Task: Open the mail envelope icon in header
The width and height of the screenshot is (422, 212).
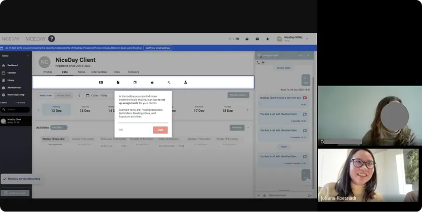Action: click(257, 39)
